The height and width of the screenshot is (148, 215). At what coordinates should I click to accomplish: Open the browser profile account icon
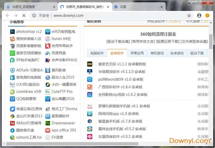click(199, 15)
